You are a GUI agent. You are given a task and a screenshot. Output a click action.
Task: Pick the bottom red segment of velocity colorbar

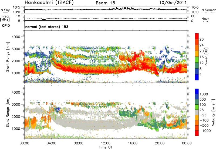point(197,133)
